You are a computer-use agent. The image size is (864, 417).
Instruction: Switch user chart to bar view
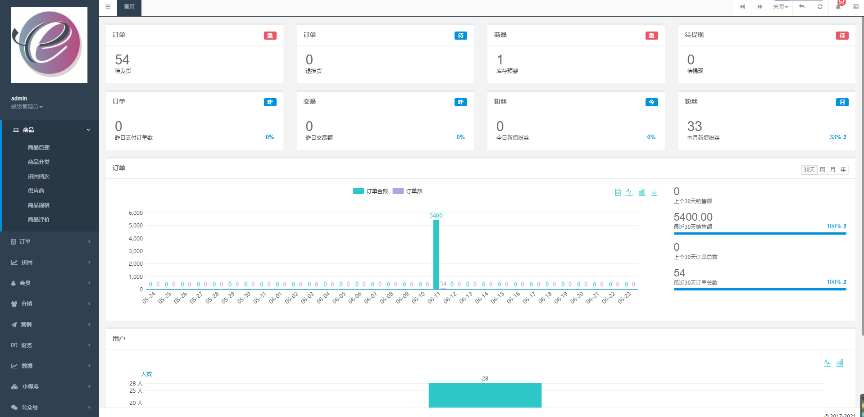[x=840, y=363]
